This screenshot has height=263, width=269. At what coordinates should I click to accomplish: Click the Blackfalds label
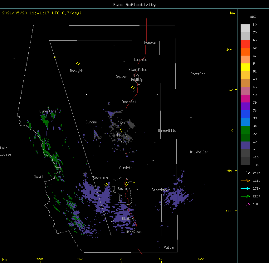(138, 70)
